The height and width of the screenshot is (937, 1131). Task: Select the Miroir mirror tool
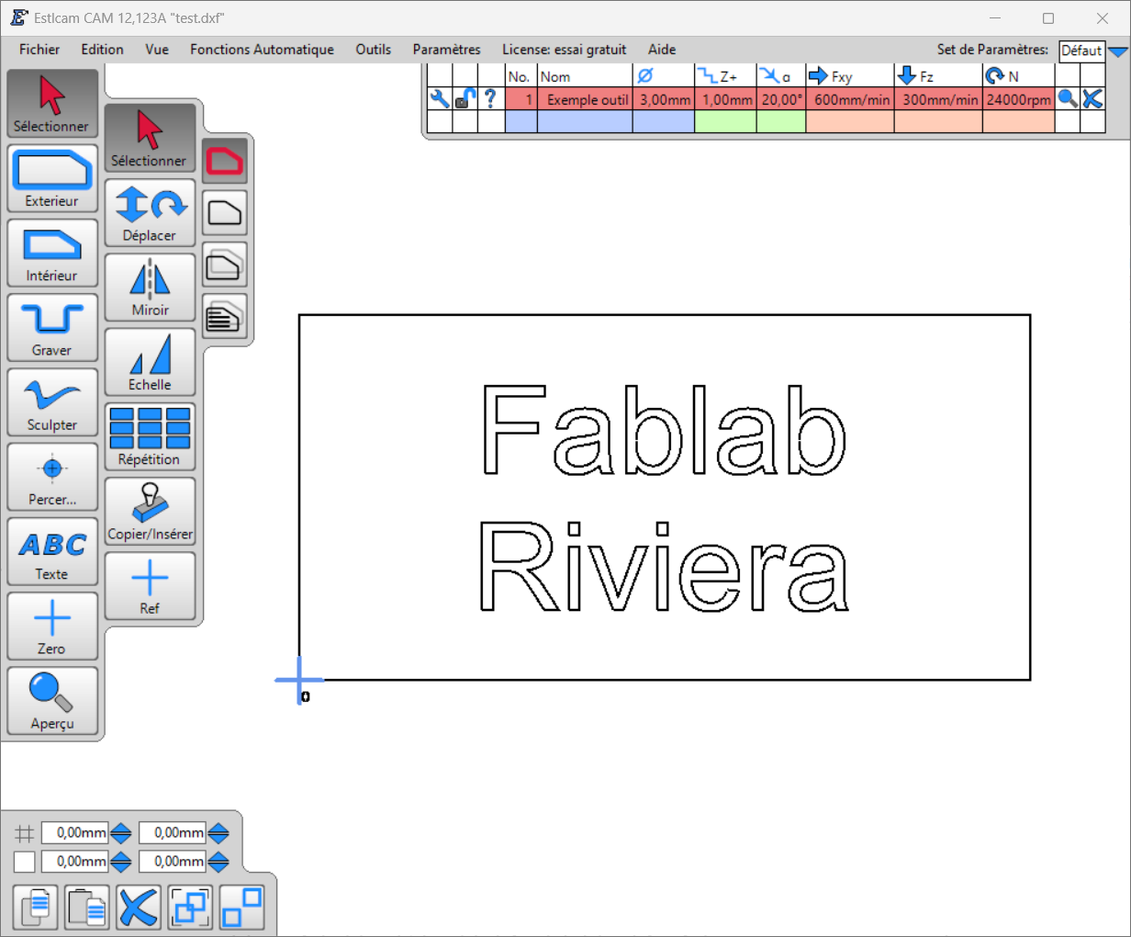[x=150, y=288]
